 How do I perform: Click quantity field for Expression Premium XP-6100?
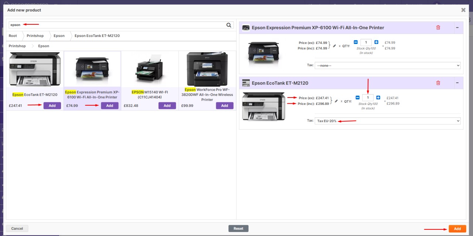(366, 42)
